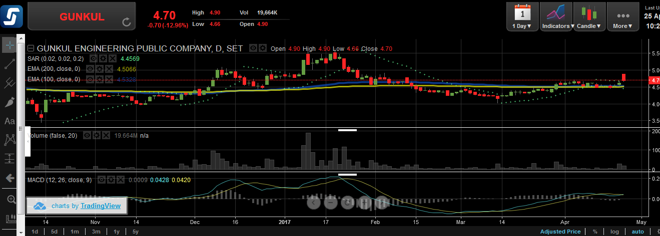660x236 pixels.
Task: Toggle visibility of GUNKUL main series
Action: pos(254,48)
